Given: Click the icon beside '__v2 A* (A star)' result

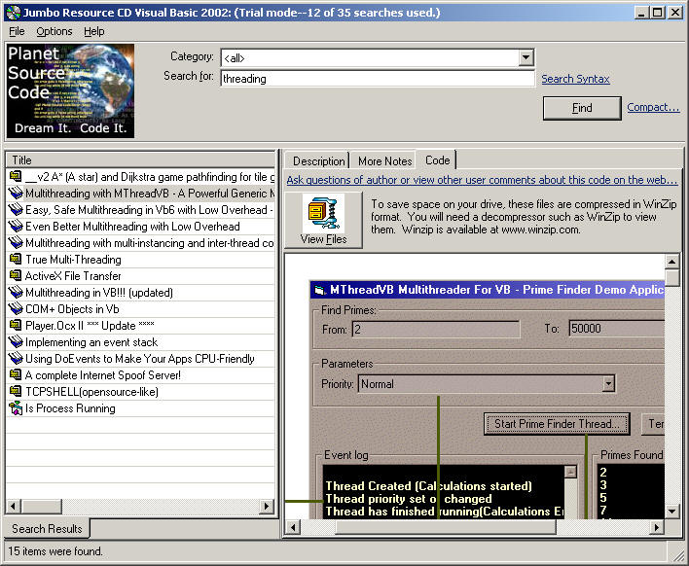Looking at the screenshot, I should point(16,177).
